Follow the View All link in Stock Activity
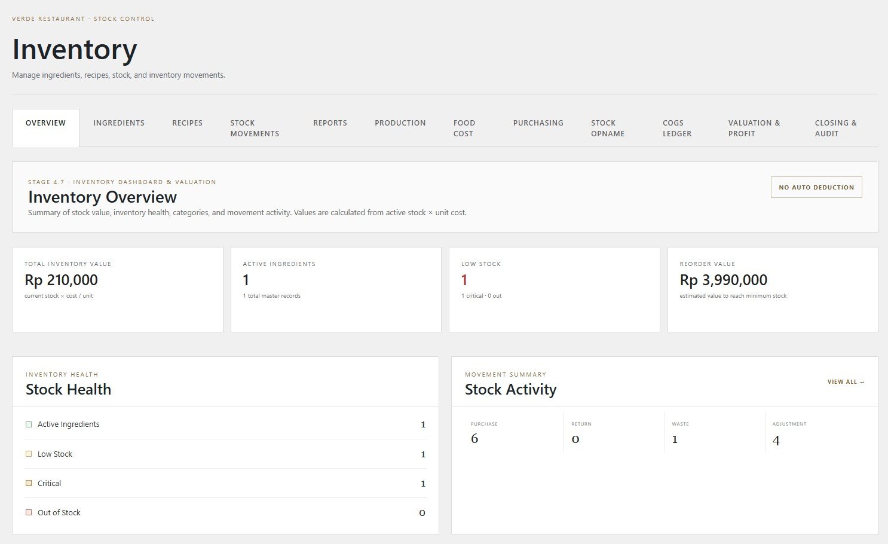The image size is (888, 544). [846, 381]
